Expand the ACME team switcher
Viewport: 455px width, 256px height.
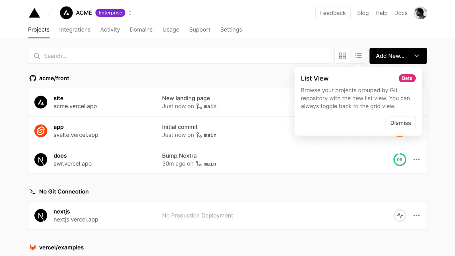point(130,13)
